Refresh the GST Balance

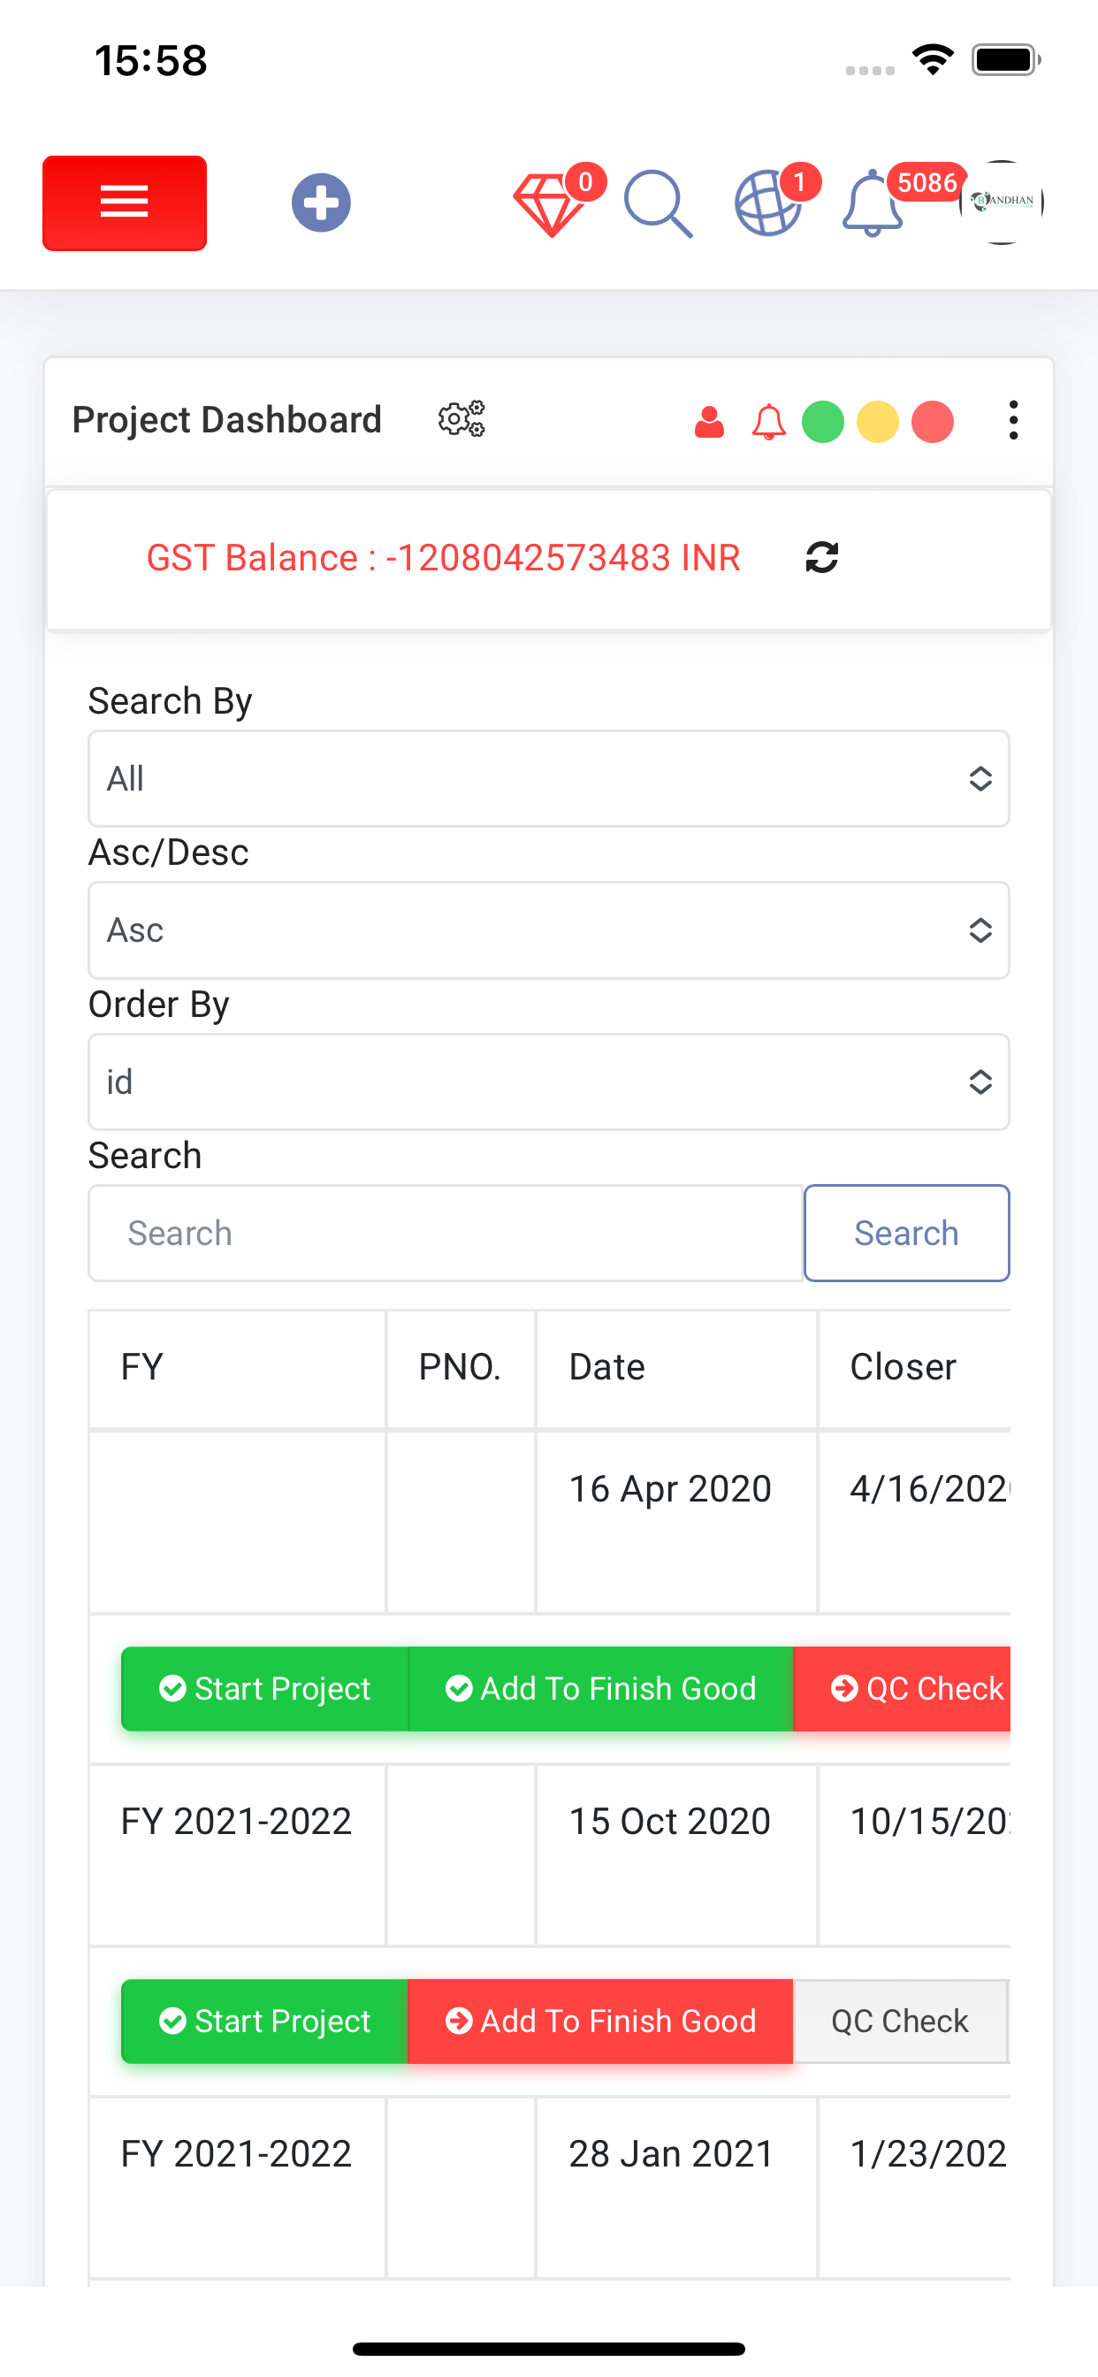(821, 557)
